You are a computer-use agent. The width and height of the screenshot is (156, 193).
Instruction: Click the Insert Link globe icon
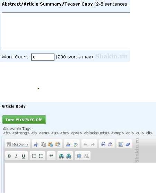coord(61,156)
